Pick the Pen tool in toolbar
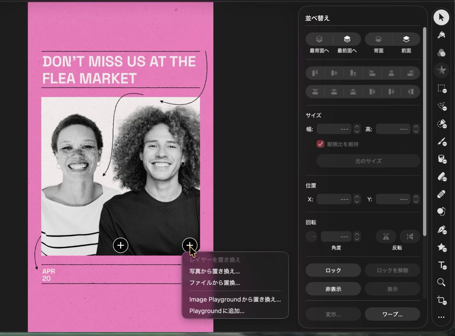The height and width of the screenshot is (336, 455). tap(441, 230)
